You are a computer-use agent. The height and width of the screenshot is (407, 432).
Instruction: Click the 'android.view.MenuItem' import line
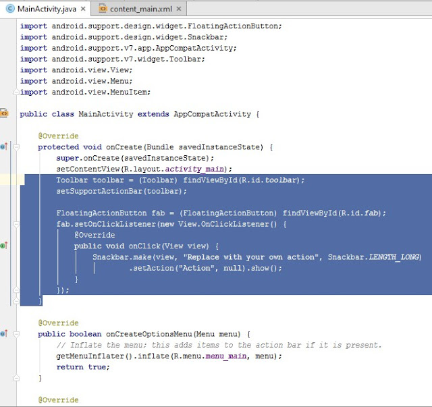point(86,92)
